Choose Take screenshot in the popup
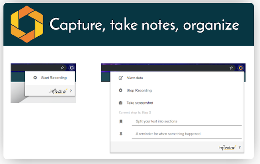Screen dimensions: 260x164 tap(140, 103)
